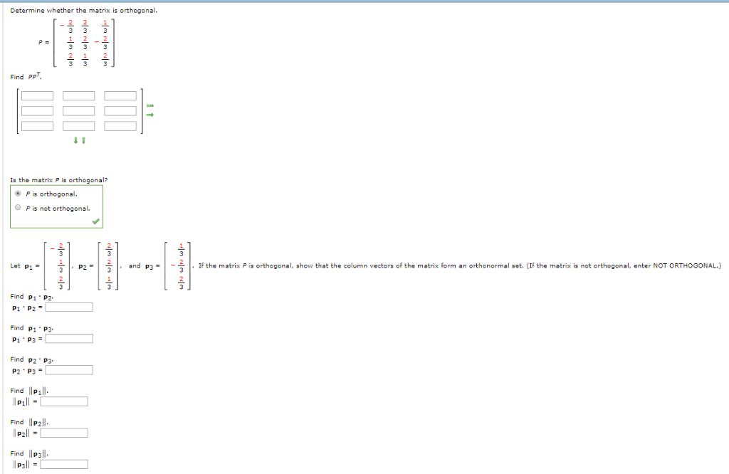Viewport: 729px width, 474px height.
Task: Click the ||p1|| answer field
Action: pyautogui.click(x=64, y=401)
